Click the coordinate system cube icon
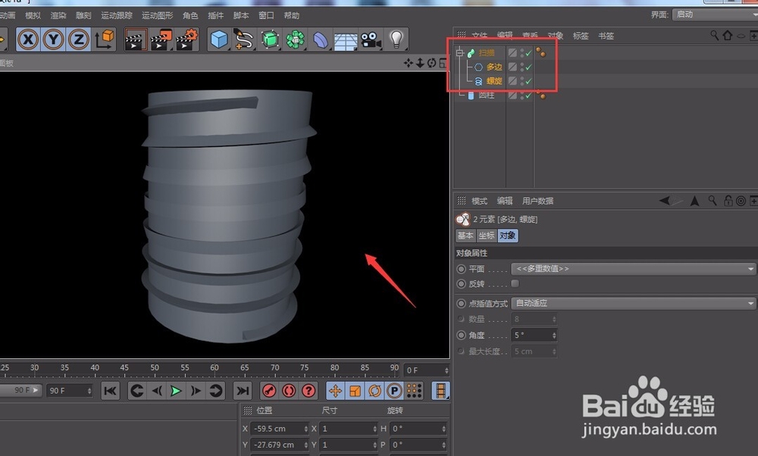 (105, 39)
